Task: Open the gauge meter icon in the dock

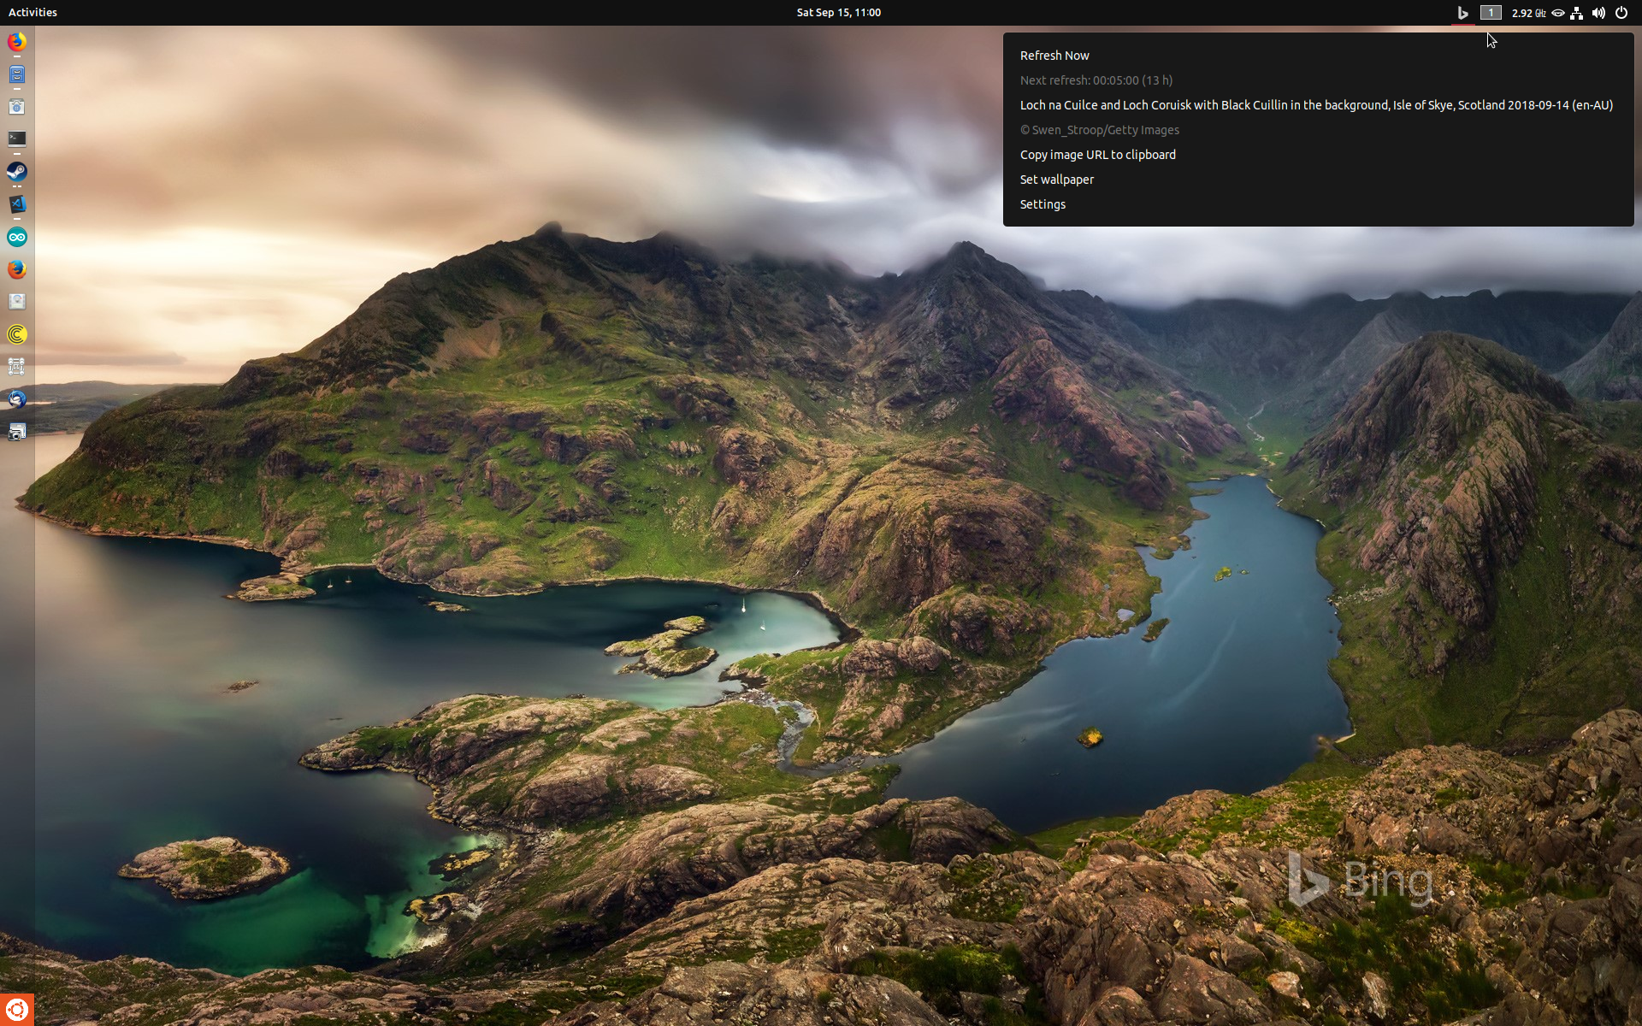Action: (16, 302)
